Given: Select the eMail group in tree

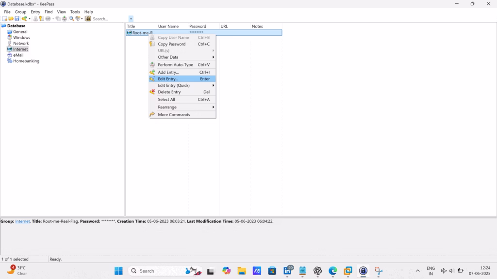Looking at the screenshot, I should point(18,55).
